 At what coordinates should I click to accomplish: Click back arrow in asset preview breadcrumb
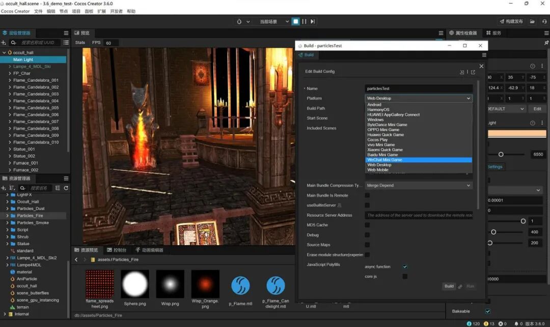76,259
